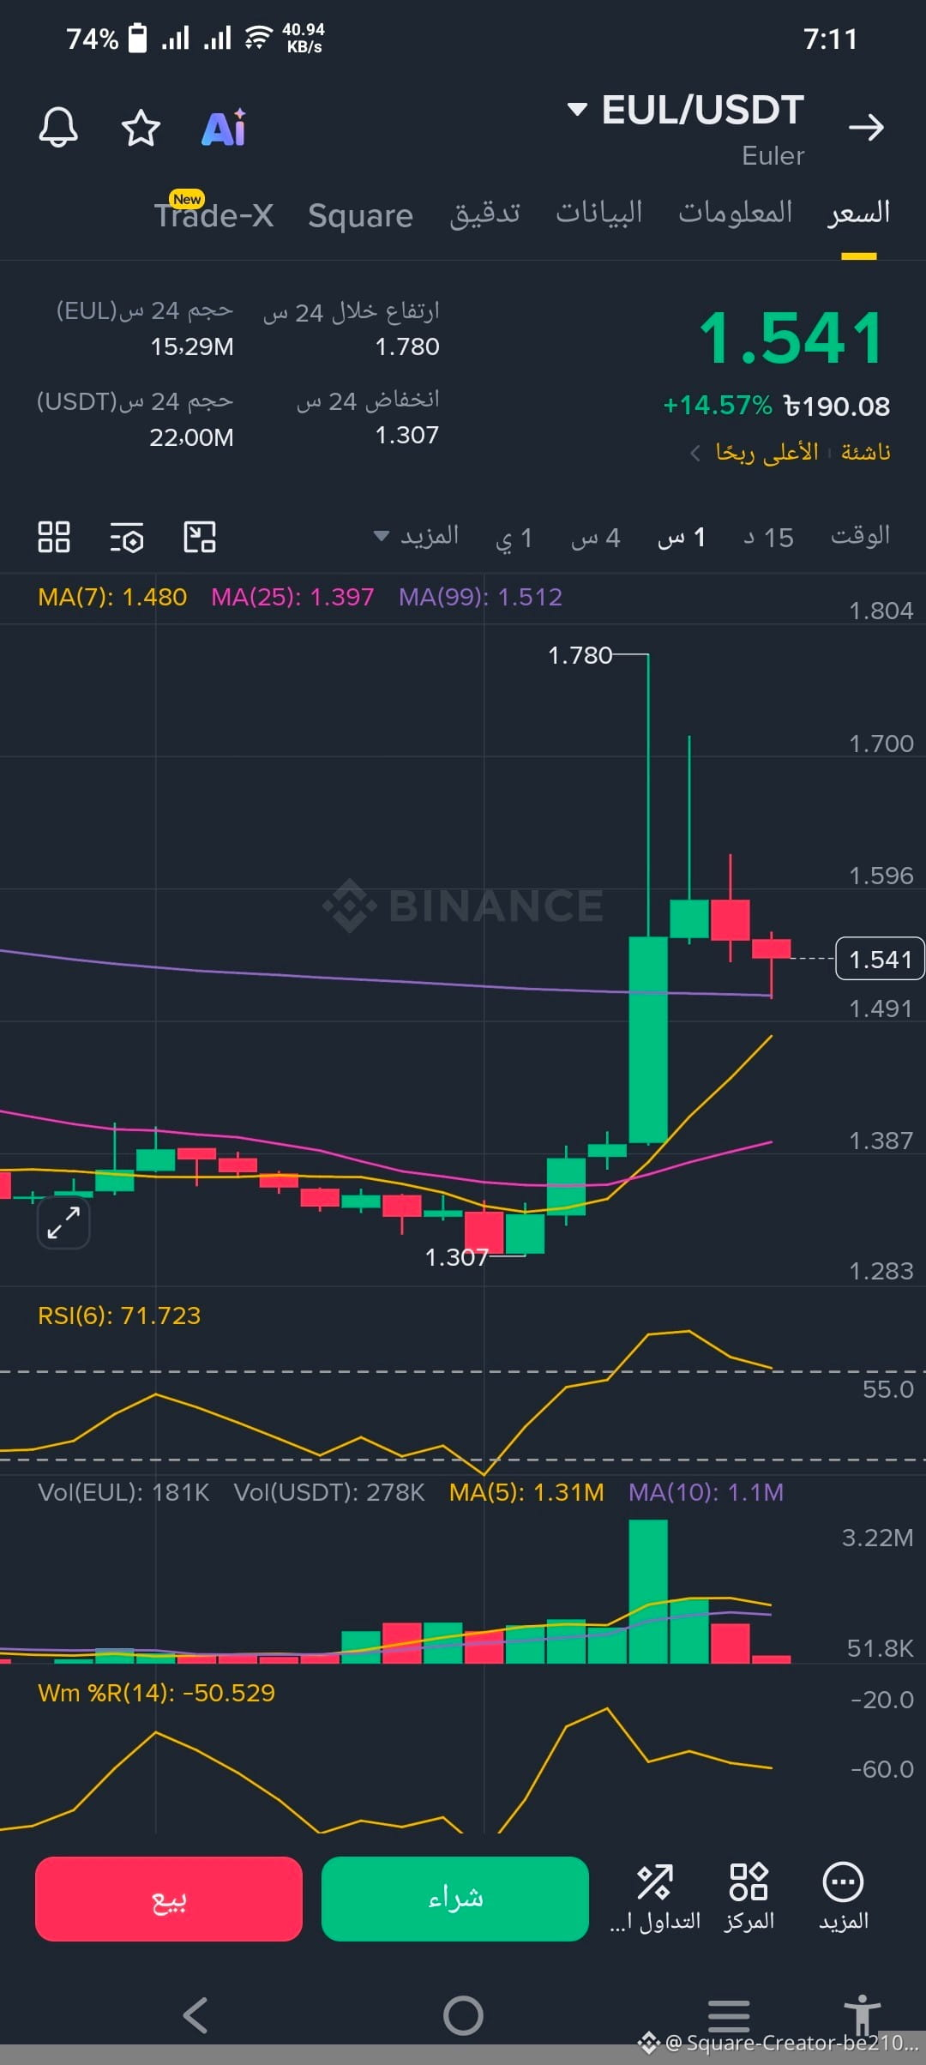Switch to the Square tab
The height and width of the screenshot is (2065, 926).
pos(360,215)
